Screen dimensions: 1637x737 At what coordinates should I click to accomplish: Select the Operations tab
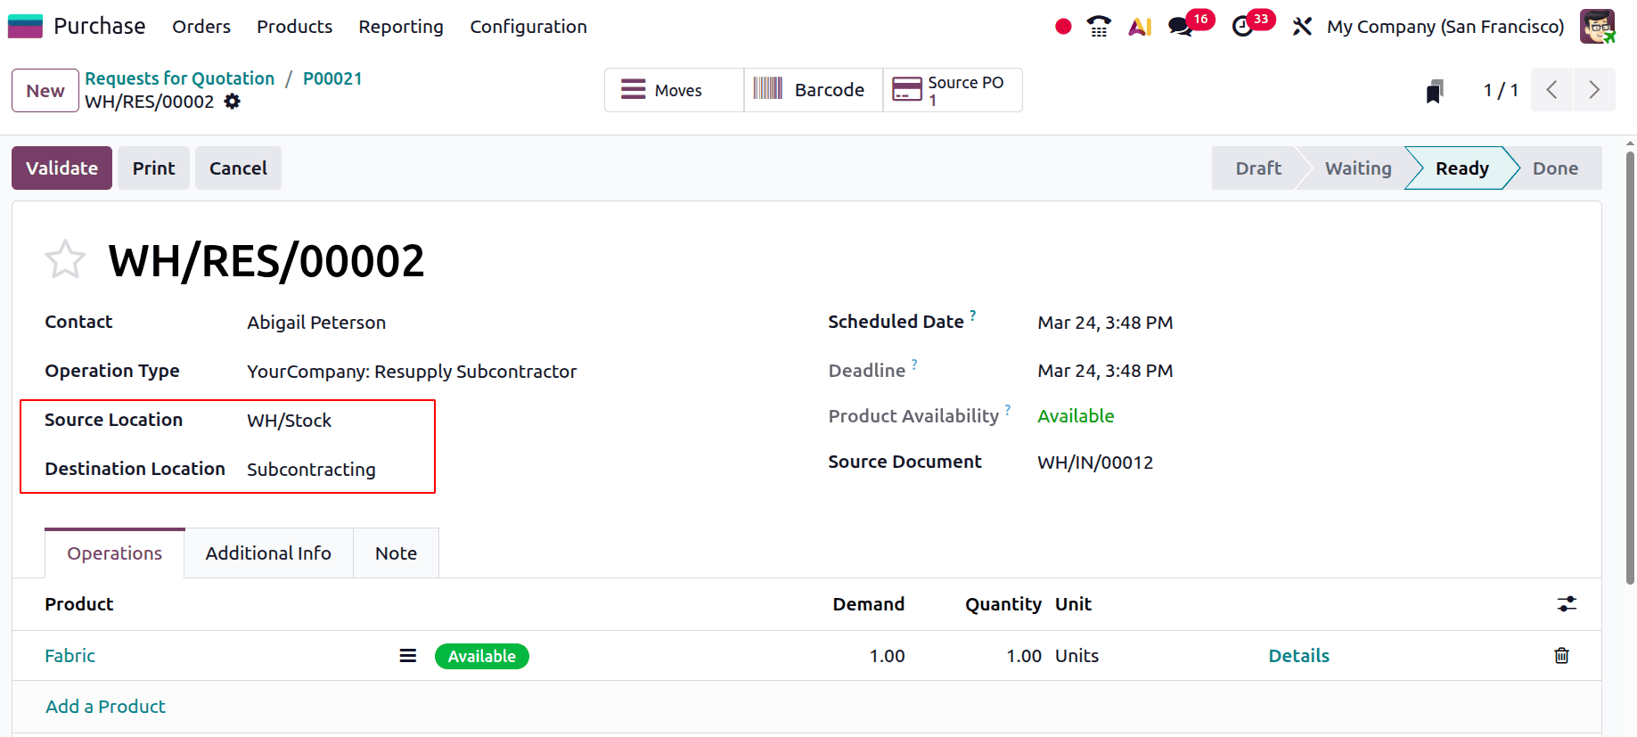click(x=115, y=553)
